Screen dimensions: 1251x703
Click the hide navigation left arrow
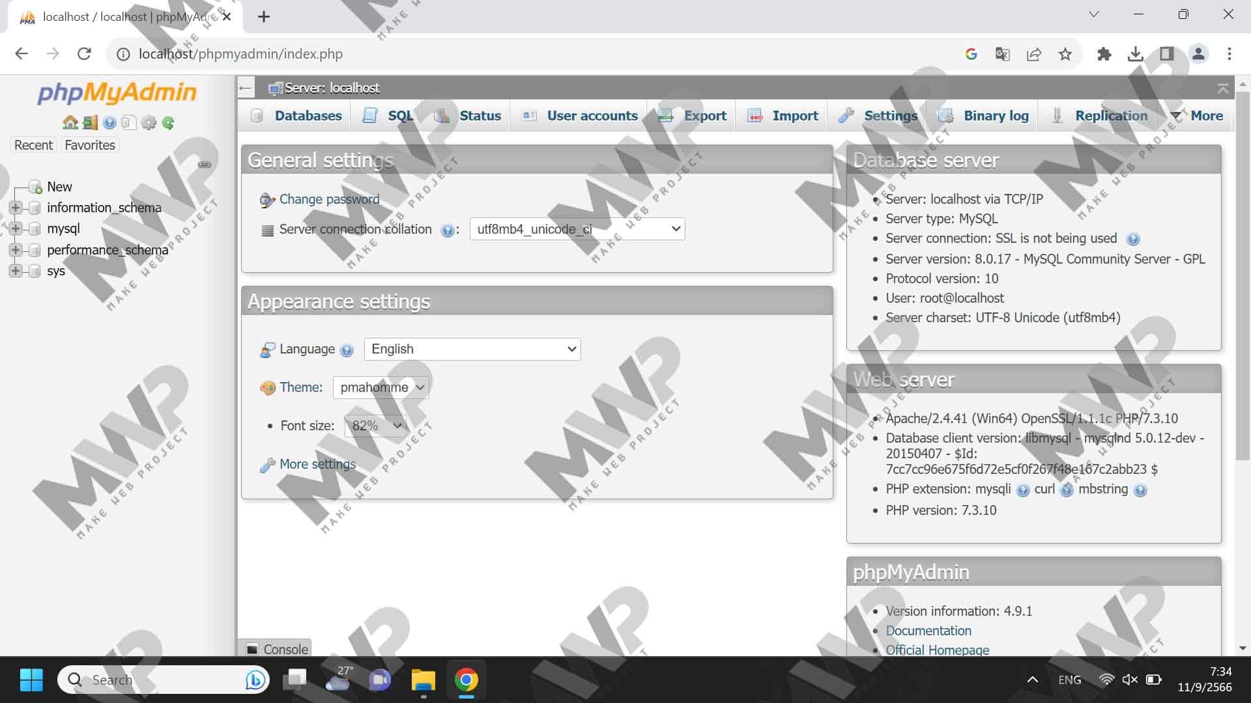pos(245,88)
